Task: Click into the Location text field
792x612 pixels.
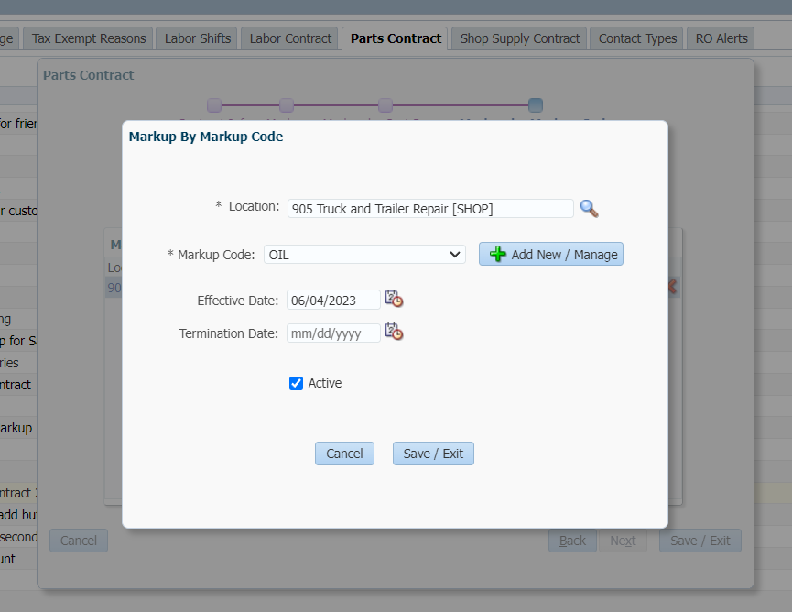Action: 430,209
